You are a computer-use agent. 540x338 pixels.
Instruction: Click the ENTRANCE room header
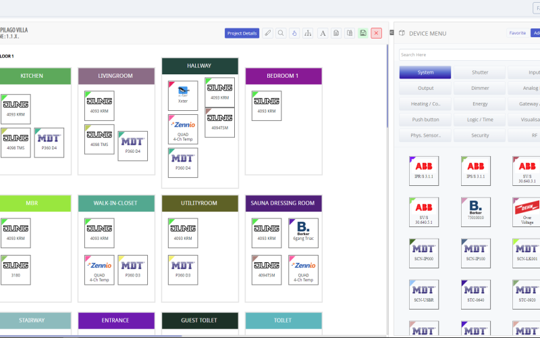(116, 320)
